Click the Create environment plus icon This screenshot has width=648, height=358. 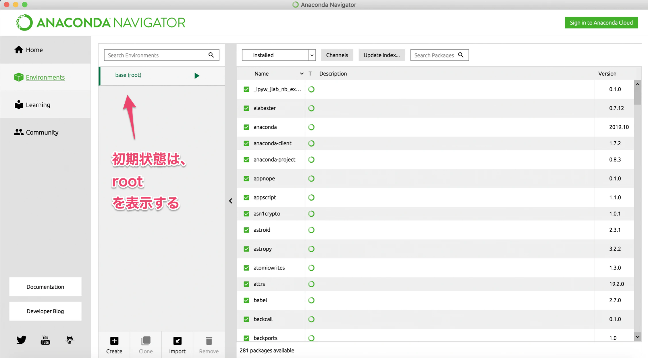pyautogui.click(x=114, y=341)
